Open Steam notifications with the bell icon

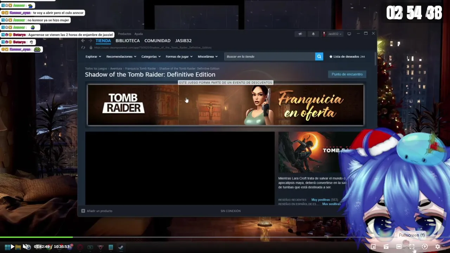click(313, 34)
